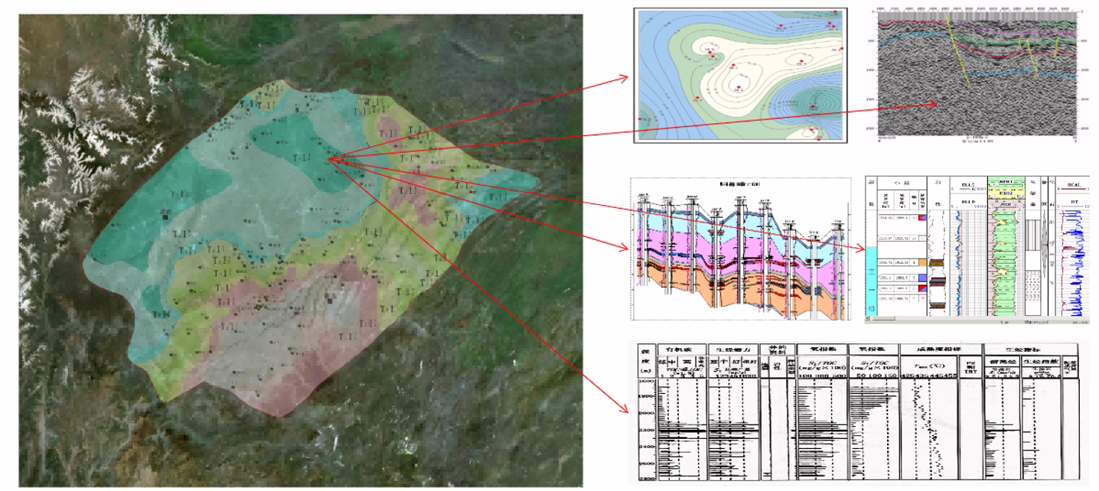The image size is (1099, 491).
Task: Select the black square marker in southern pink zone
Action: [x=331, y=300]
